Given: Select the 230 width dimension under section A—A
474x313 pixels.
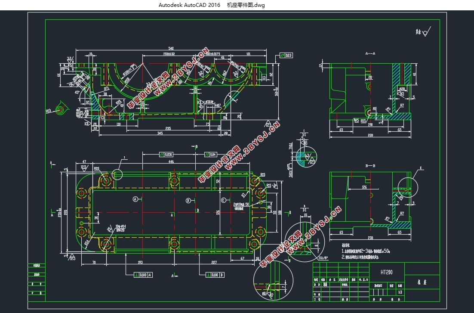Looking at the screenshot, I should pyautogui.click(x=370, y=135).
